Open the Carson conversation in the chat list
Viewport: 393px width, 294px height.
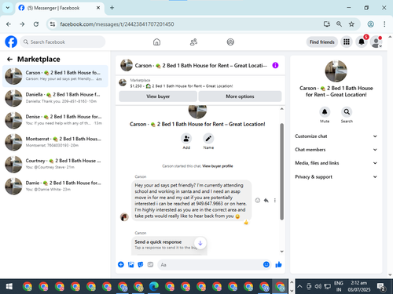tap(55, 76)
